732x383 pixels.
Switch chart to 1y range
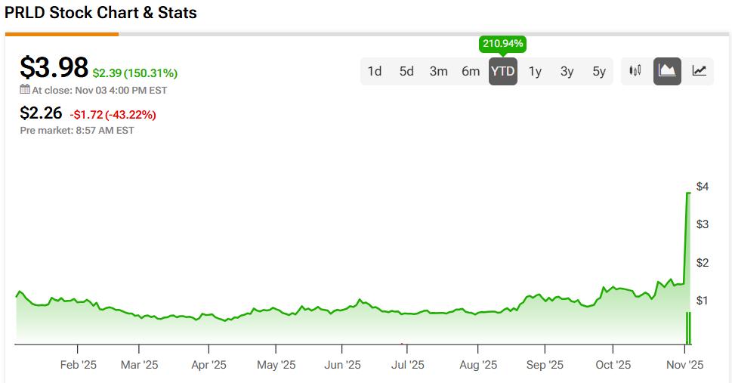pyautogui.click(x=535, y=72)
